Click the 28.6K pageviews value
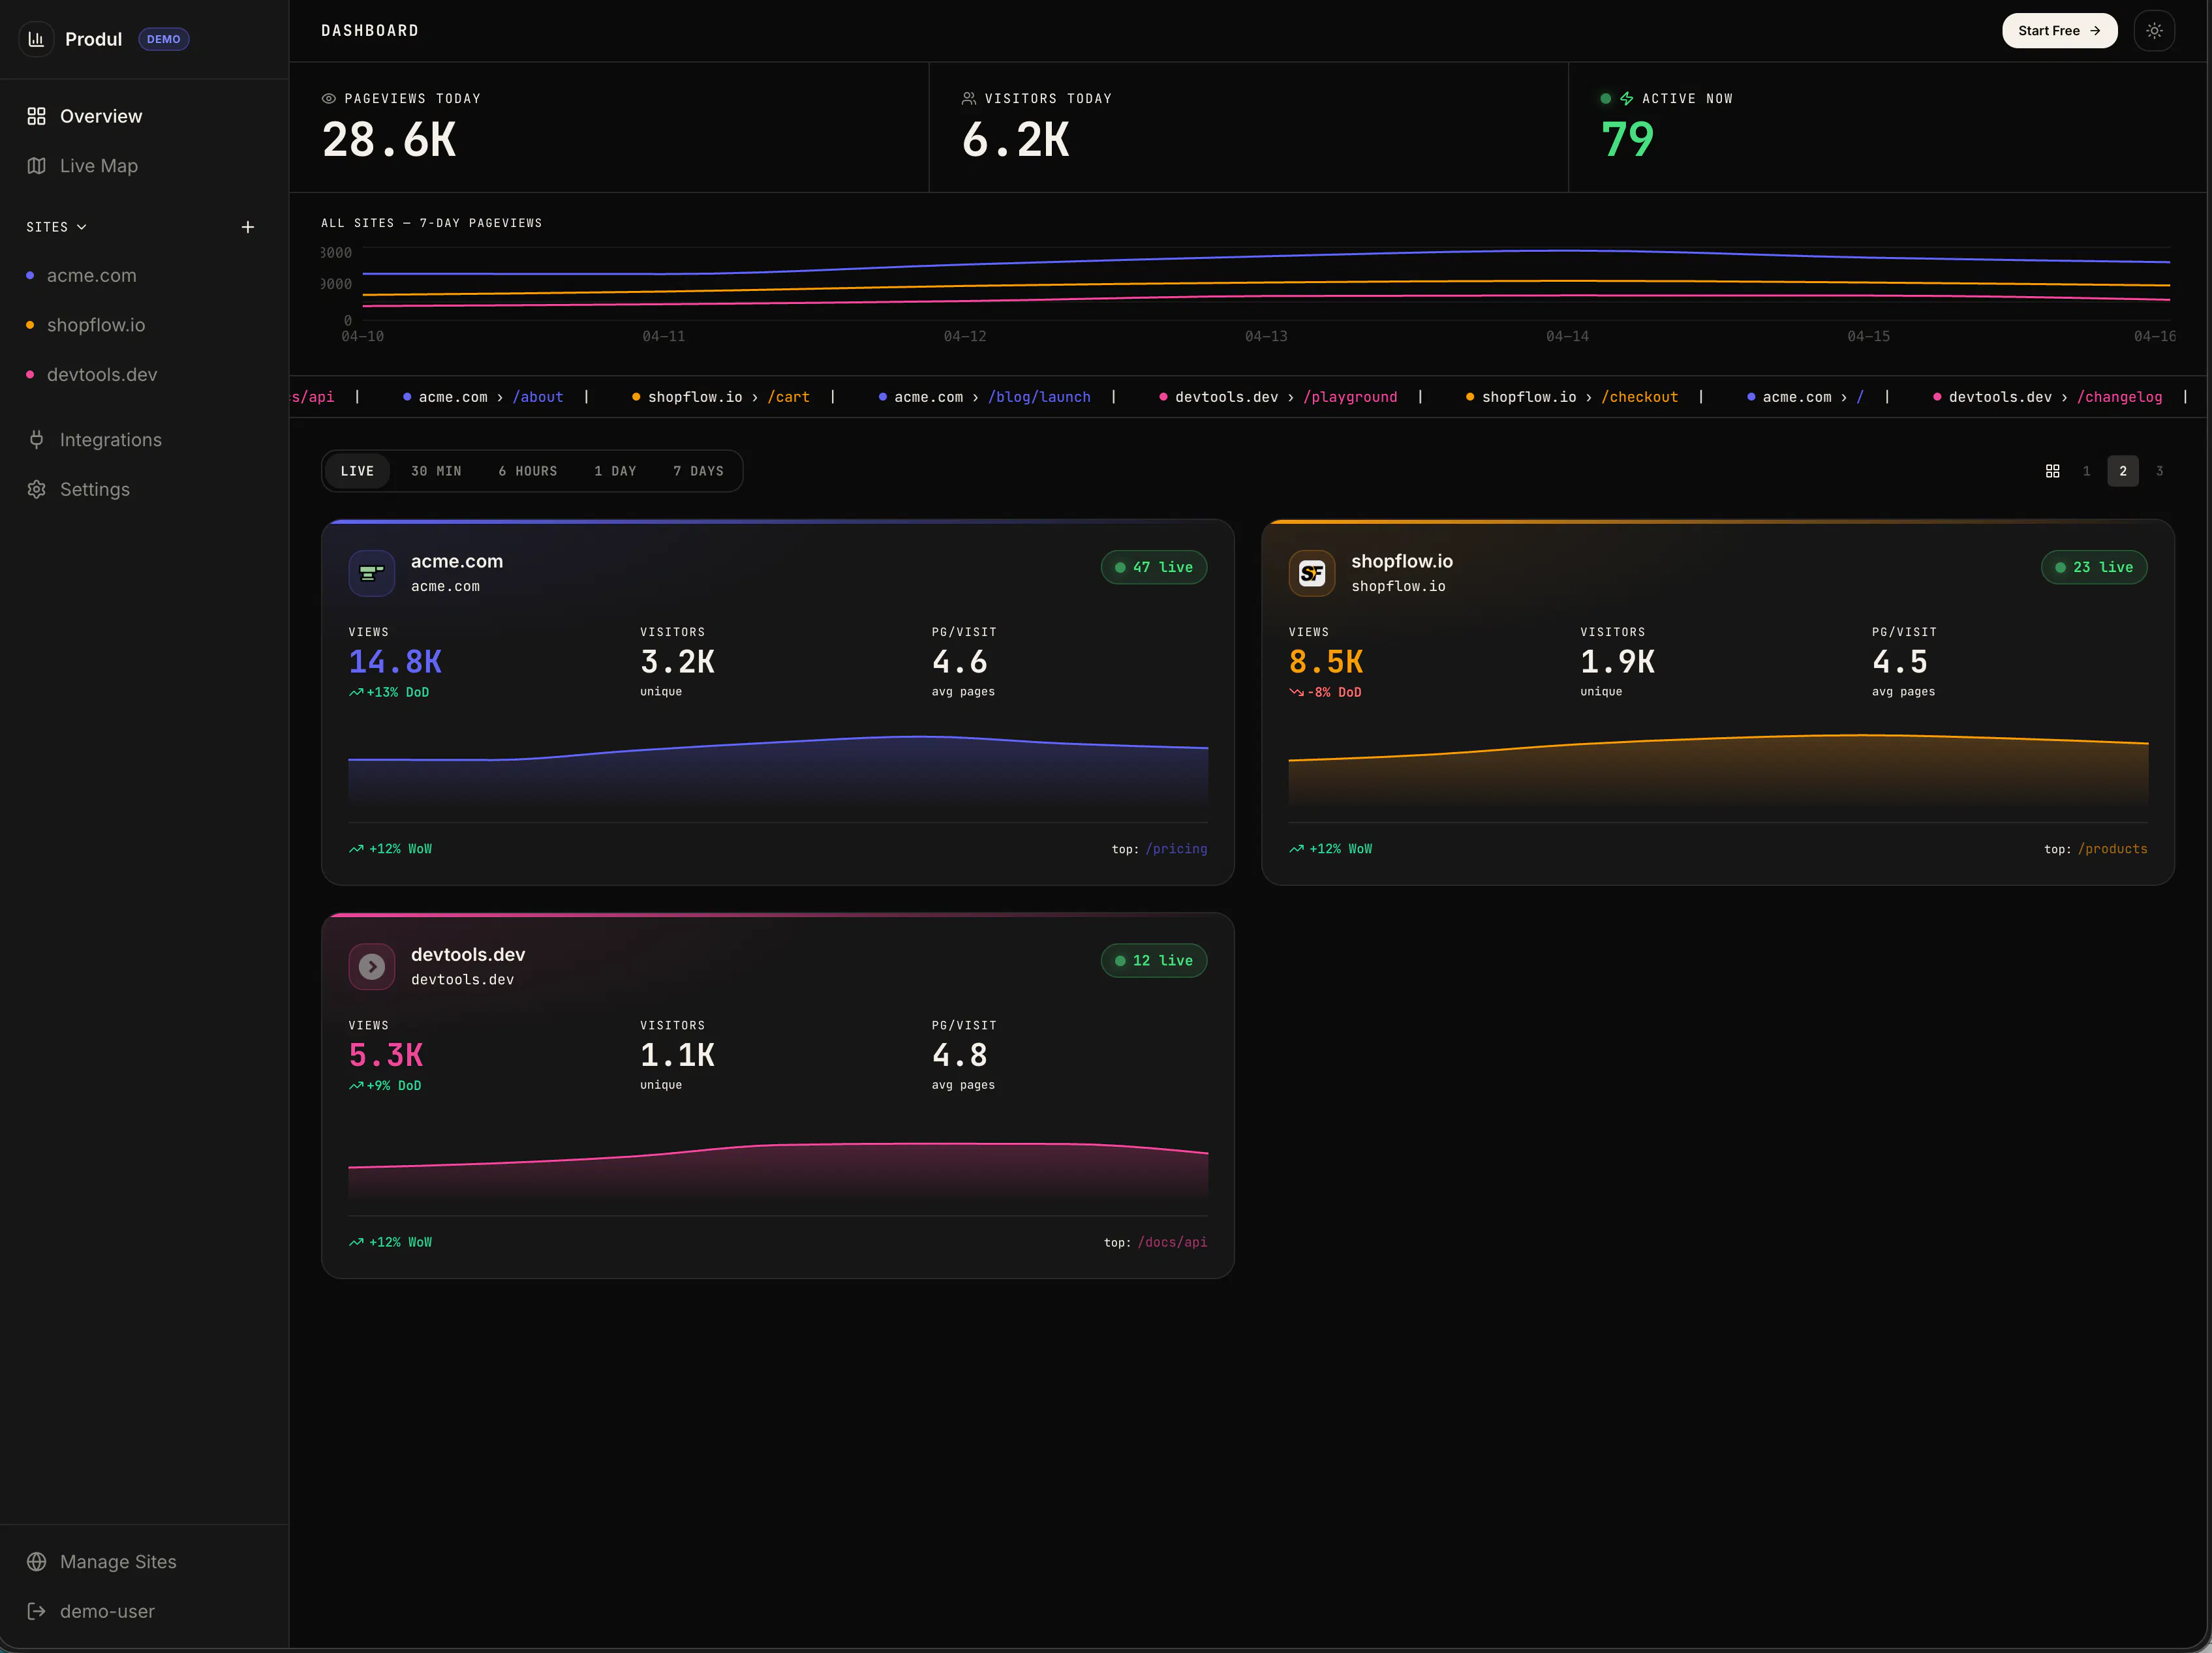2212x1653 pixels. [x=389, y=140]
